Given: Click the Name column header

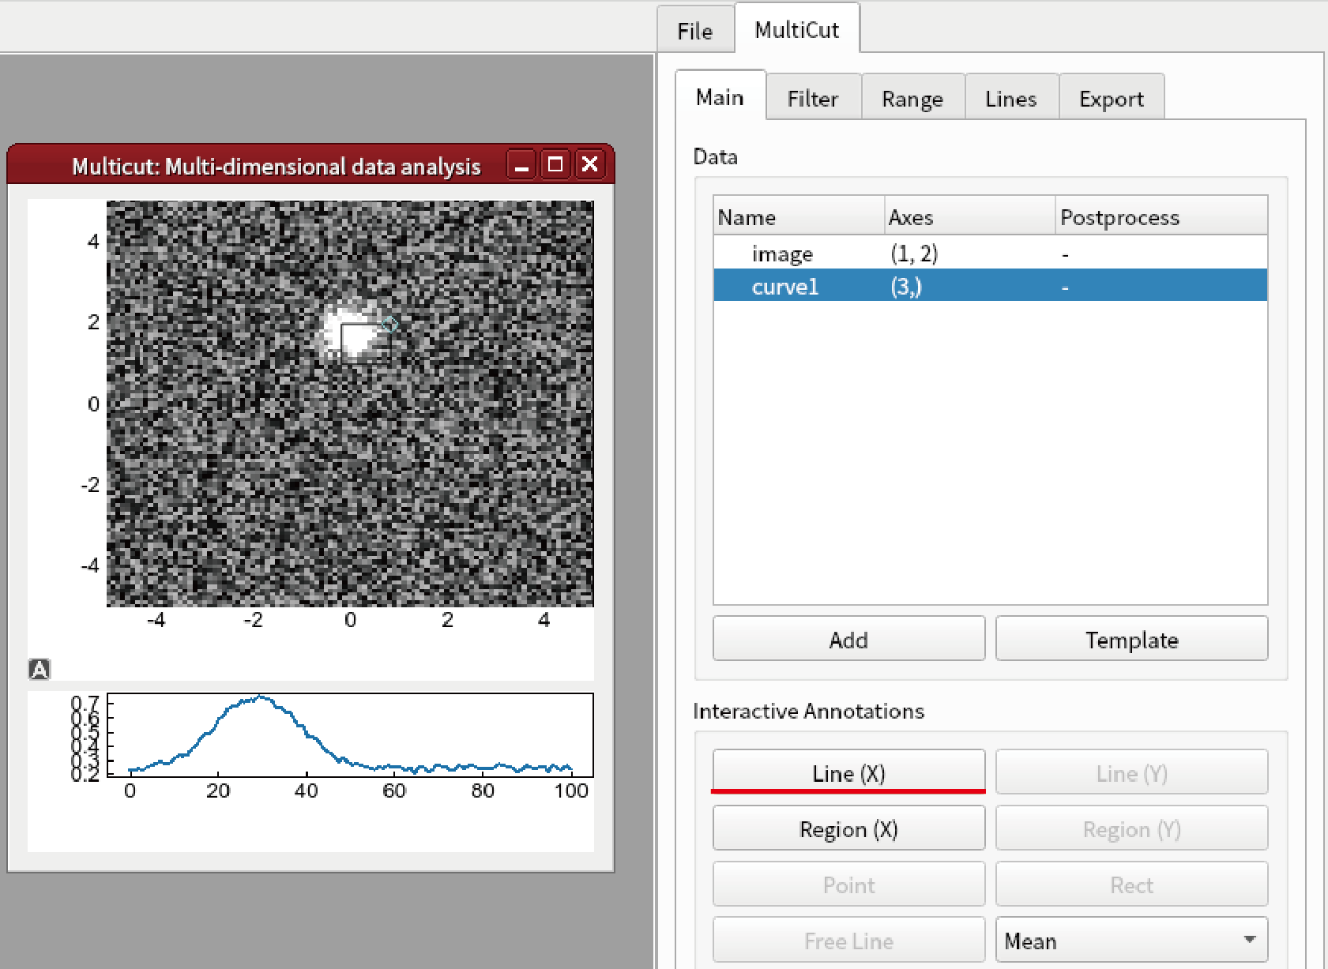Looking at the screenshot, I should [799, 216].
